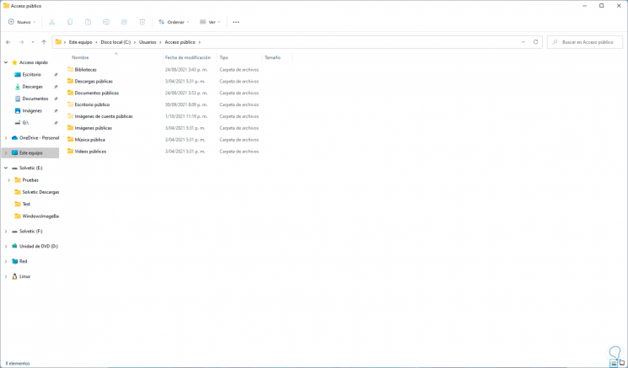Screen dimensions: 628x368
Task: Click Usuarios in the breadcrumb path
Action: click(148, 42)
